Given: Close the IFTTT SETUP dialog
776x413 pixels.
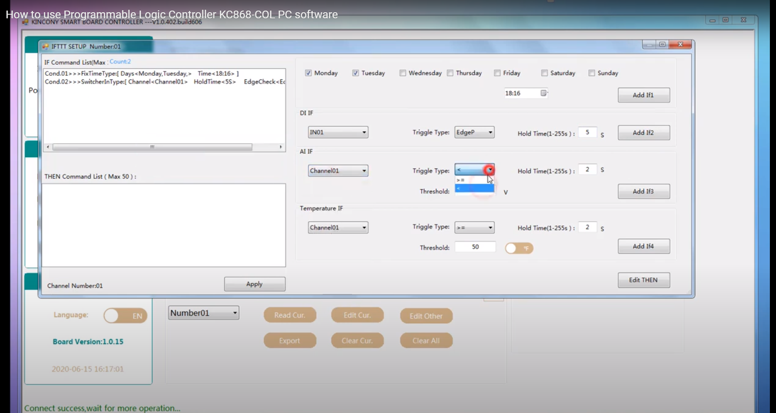Looking at the screenshot, I should (680, 44).
